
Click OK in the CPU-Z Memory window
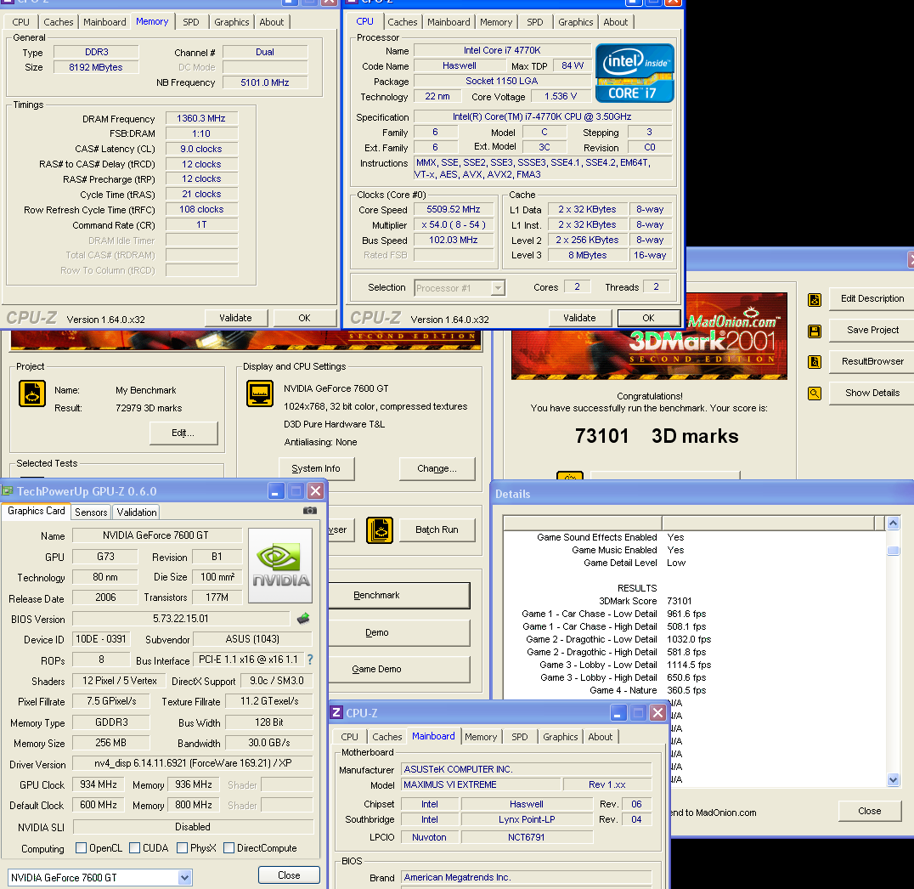pyautogui.click(x=304, y=318)
